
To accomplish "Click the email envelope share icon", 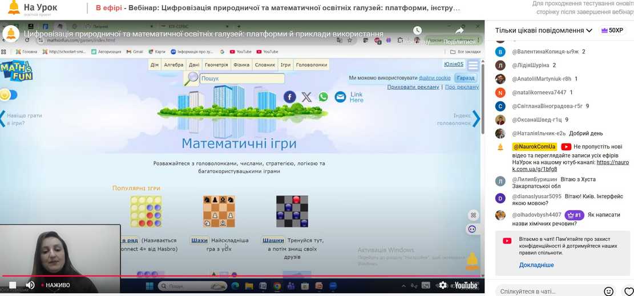I will click(340, 97).
